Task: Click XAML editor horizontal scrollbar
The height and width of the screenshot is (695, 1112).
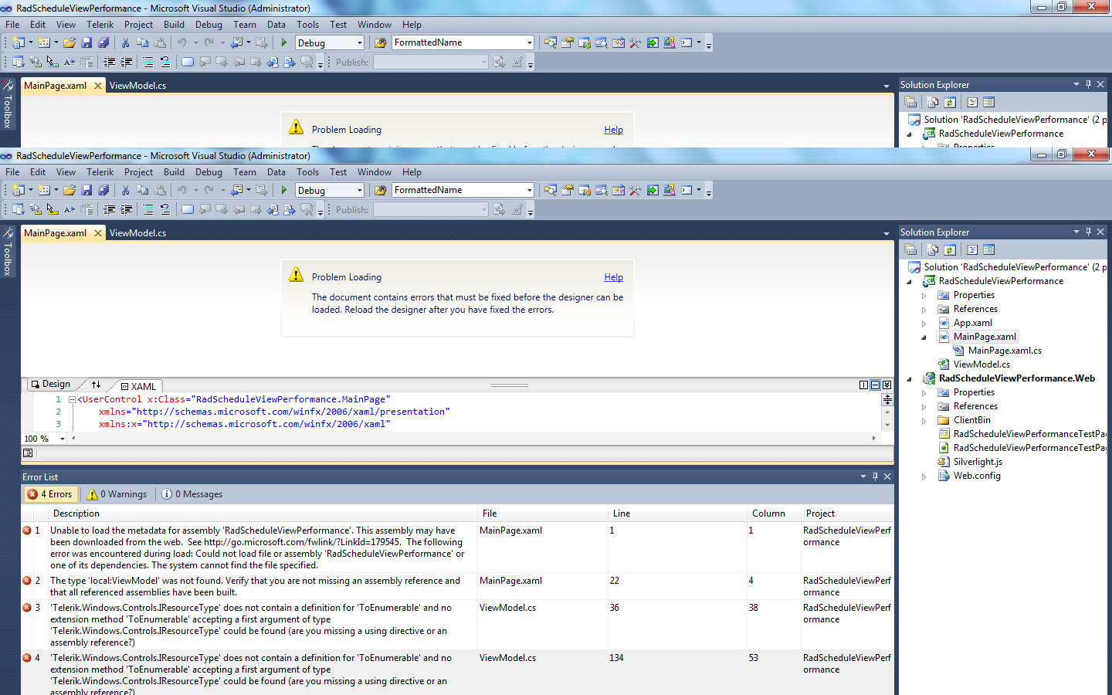Action: coord(473,438)
